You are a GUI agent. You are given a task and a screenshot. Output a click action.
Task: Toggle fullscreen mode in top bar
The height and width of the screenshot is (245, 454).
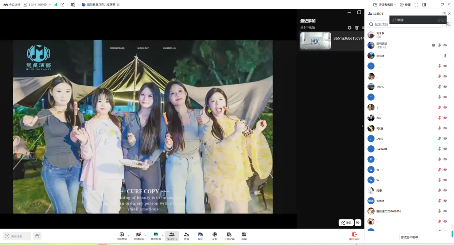coord(416,5)
